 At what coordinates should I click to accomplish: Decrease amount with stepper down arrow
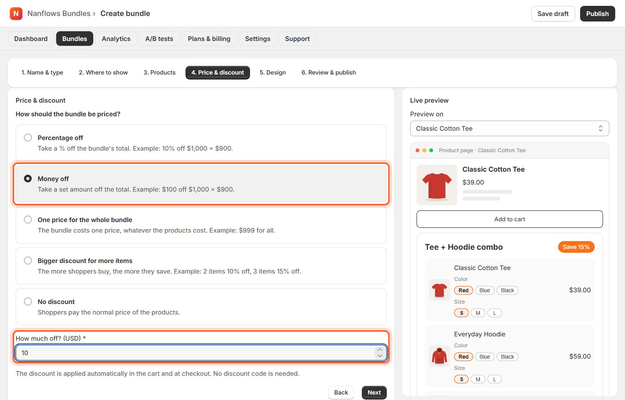[x=380, y=356]
